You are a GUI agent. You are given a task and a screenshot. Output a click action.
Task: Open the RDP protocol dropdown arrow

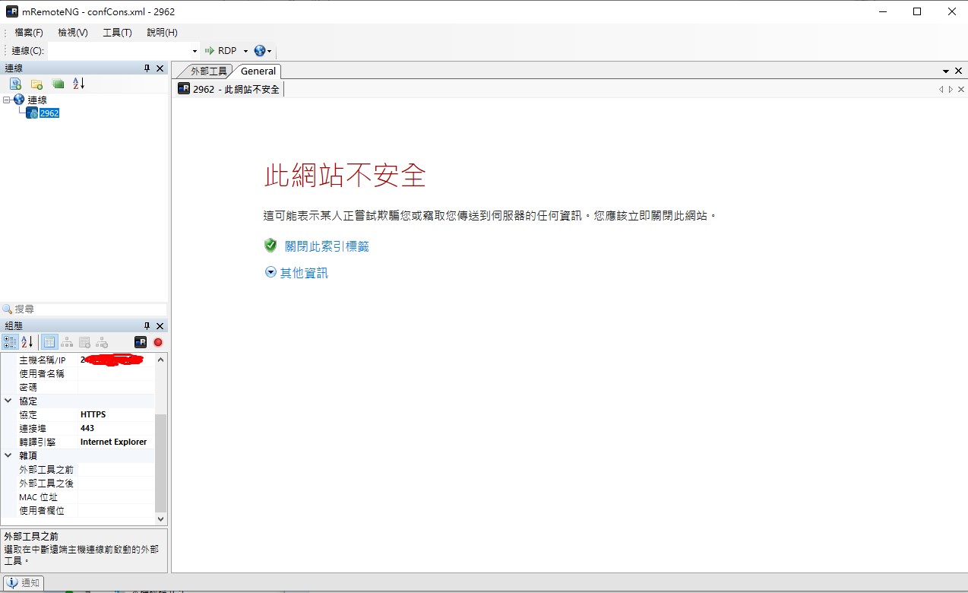tap(245, 51)
